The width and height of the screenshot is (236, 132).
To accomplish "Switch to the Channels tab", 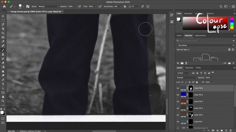I will [x=189, y=68].
